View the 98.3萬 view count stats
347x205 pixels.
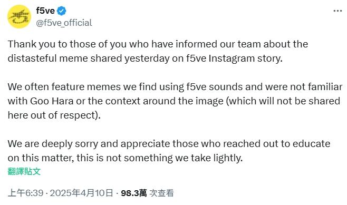(133, 193)
